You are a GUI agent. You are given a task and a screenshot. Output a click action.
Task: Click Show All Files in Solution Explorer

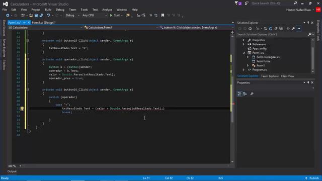(x=281, y=29)
